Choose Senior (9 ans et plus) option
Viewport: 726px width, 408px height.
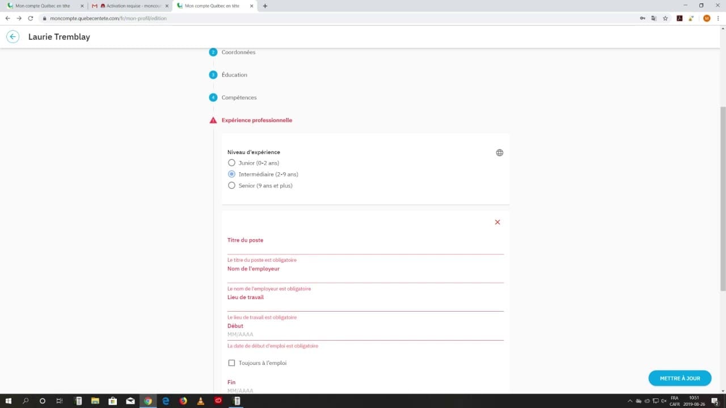[231, 185]
